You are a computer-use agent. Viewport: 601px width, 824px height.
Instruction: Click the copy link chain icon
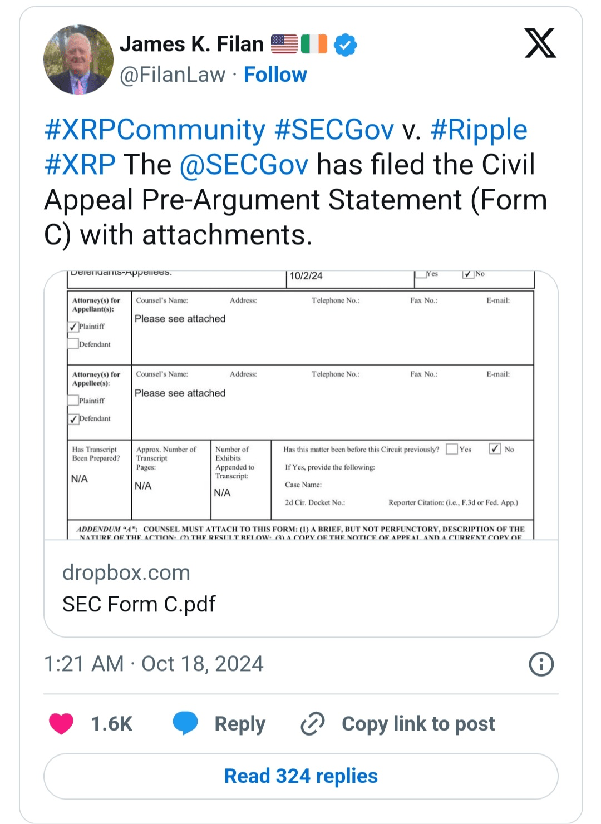(x=313, y=723)
